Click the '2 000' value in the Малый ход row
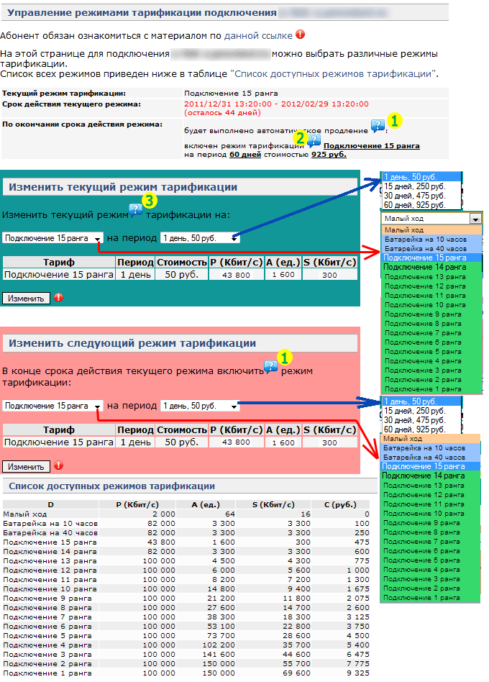 pyautogui.click(x=164, y=514)
